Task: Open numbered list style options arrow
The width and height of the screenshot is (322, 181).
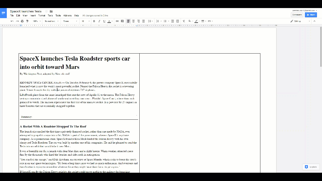Action: tap(161, 21)
